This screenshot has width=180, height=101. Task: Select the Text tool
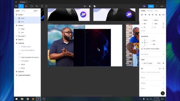[x=42, y=6]
